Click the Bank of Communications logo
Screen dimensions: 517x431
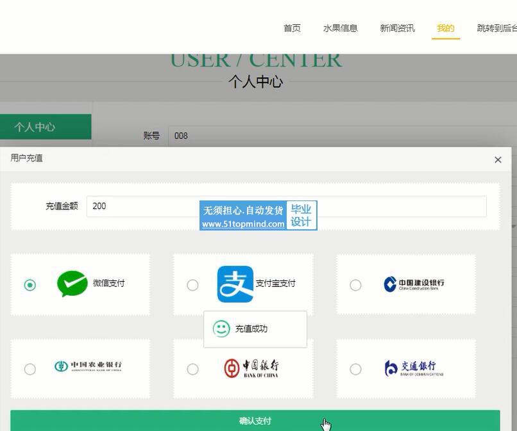(414, 368)
